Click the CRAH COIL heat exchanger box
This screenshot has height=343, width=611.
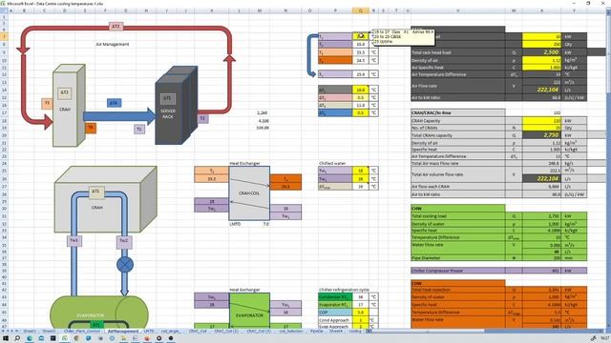249,193
